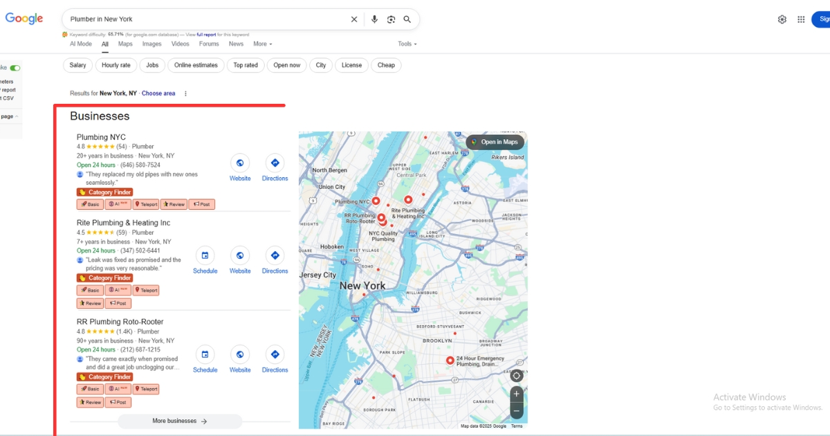Apply the Open now filter chip
Viewport: 830px width, 436px height.
pos(287,65)
